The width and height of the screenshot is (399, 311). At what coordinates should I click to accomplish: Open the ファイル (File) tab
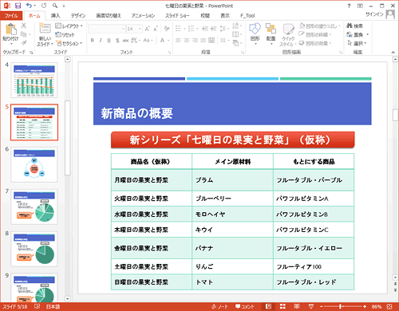tap(11, 16)
